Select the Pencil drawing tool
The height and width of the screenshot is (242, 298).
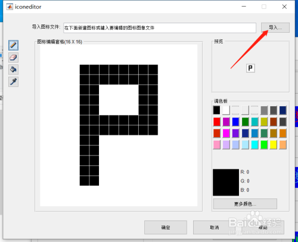point(13,45)
